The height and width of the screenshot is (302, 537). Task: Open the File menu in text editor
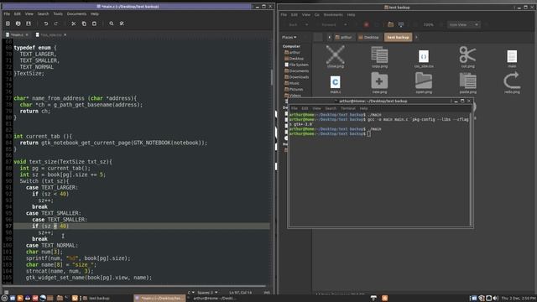(7, 14)
